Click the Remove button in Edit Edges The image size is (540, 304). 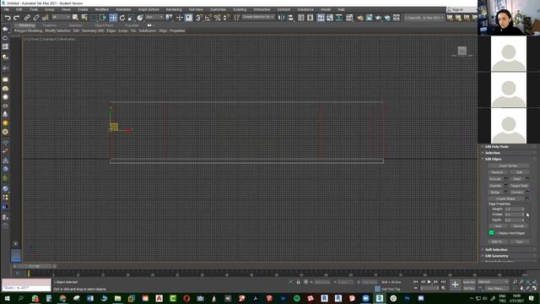(x=497, y=172)
